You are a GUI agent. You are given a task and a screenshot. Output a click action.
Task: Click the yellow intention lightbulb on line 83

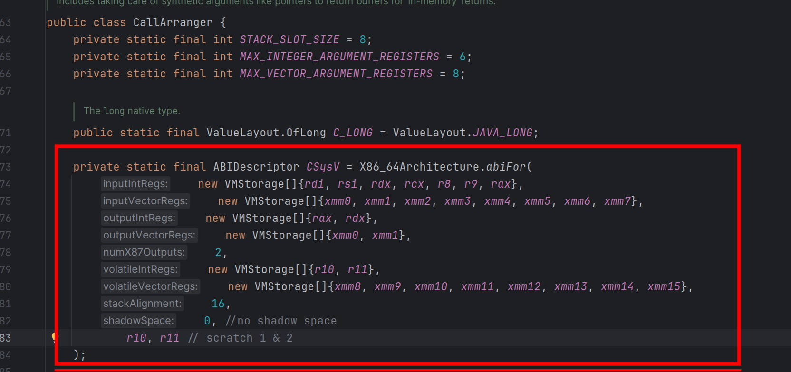click(x=55, y=338)
